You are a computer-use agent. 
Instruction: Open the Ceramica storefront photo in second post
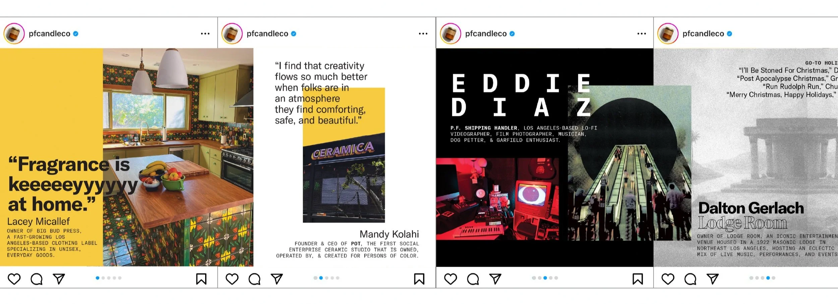tap(344, 178)
